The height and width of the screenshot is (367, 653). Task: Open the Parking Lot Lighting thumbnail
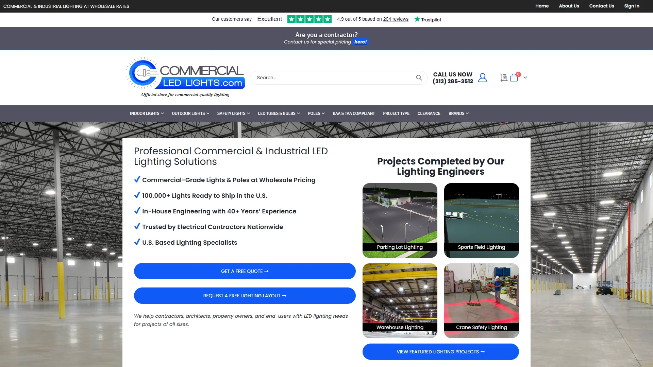(x=400, y=221)
